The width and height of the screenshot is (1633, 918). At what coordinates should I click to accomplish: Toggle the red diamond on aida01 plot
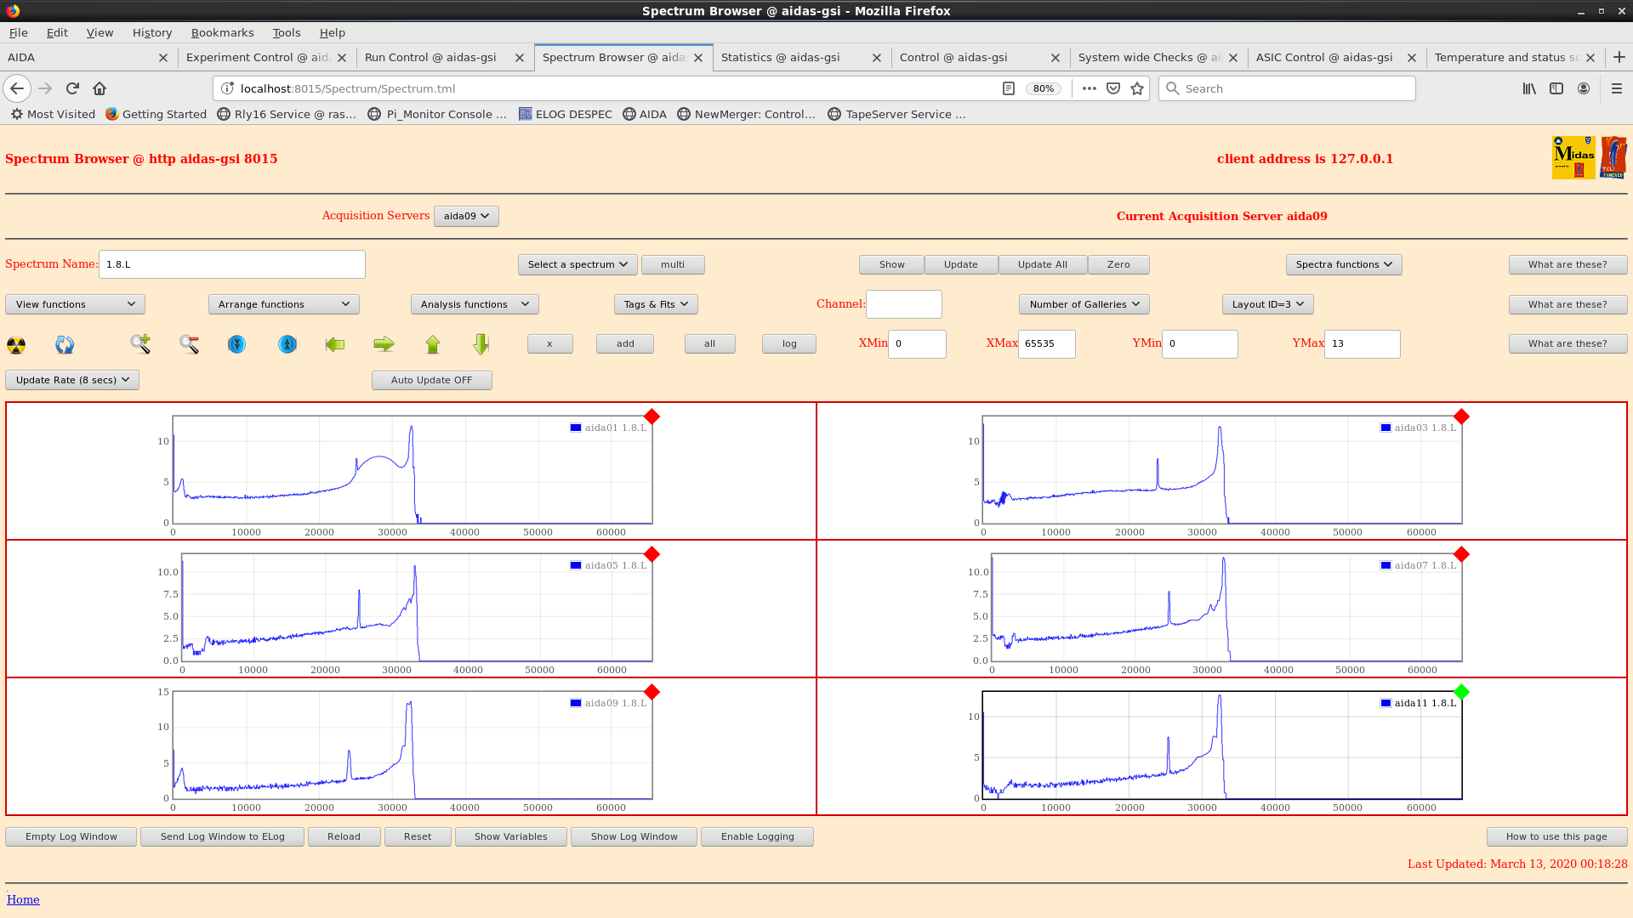651,416
